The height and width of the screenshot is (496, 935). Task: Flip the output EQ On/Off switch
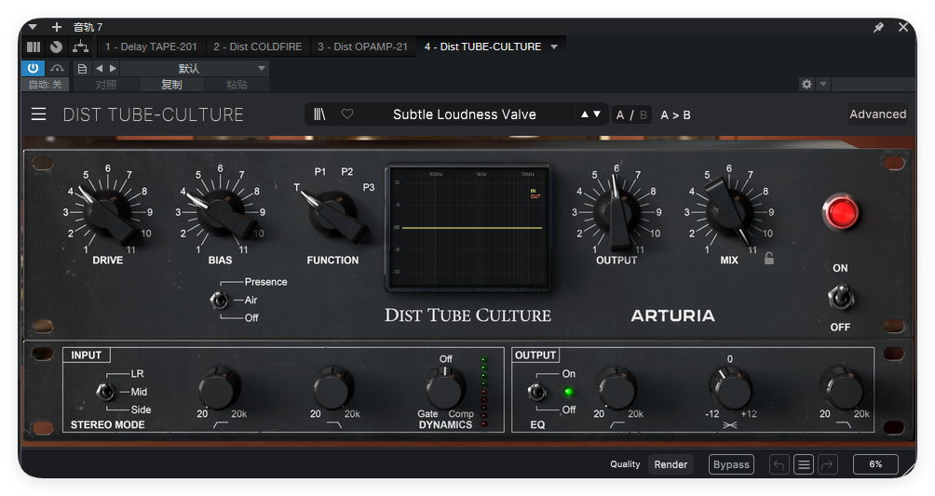536,392
